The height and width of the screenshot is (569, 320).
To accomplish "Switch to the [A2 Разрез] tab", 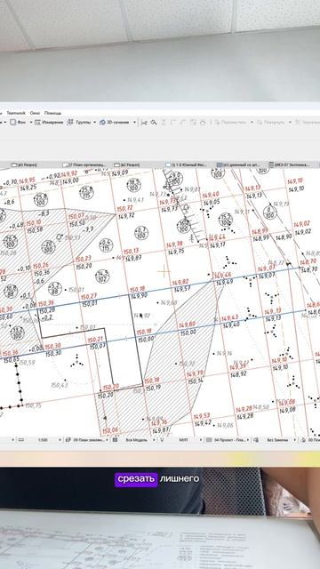I will coord(127,165).
